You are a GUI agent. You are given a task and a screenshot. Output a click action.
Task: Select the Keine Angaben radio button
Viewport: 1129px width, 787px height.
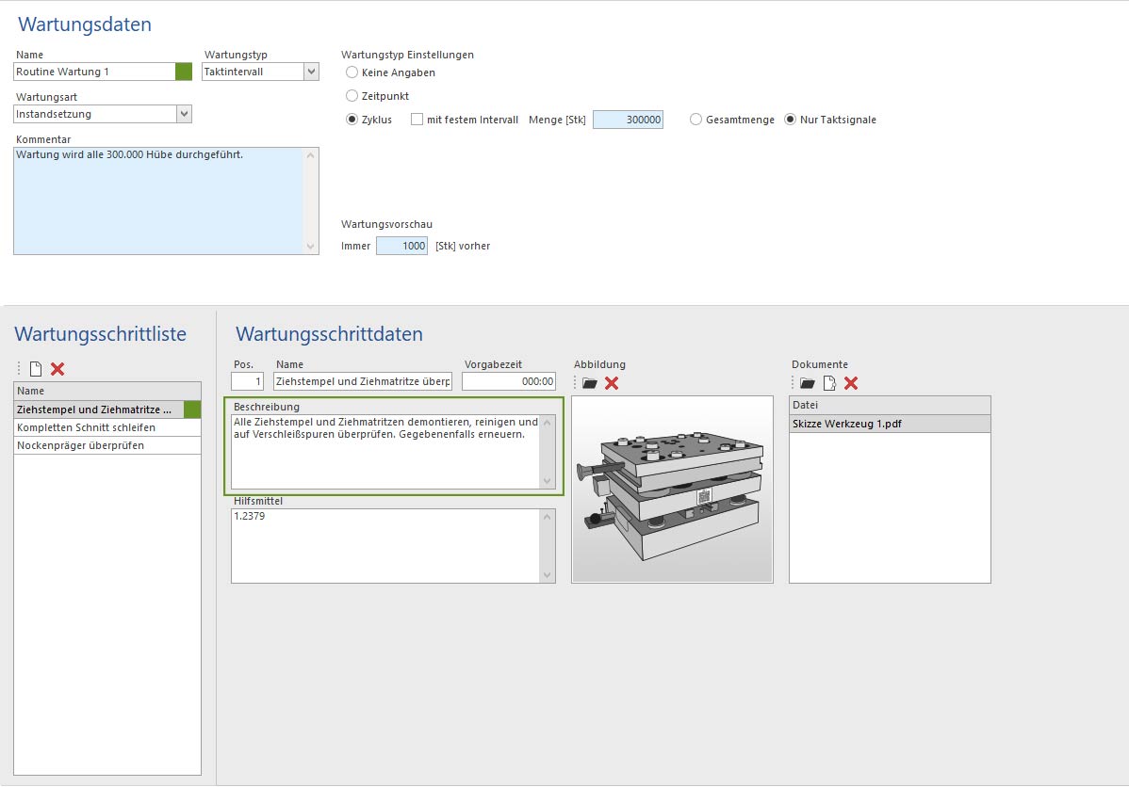(x=352, y=72)
